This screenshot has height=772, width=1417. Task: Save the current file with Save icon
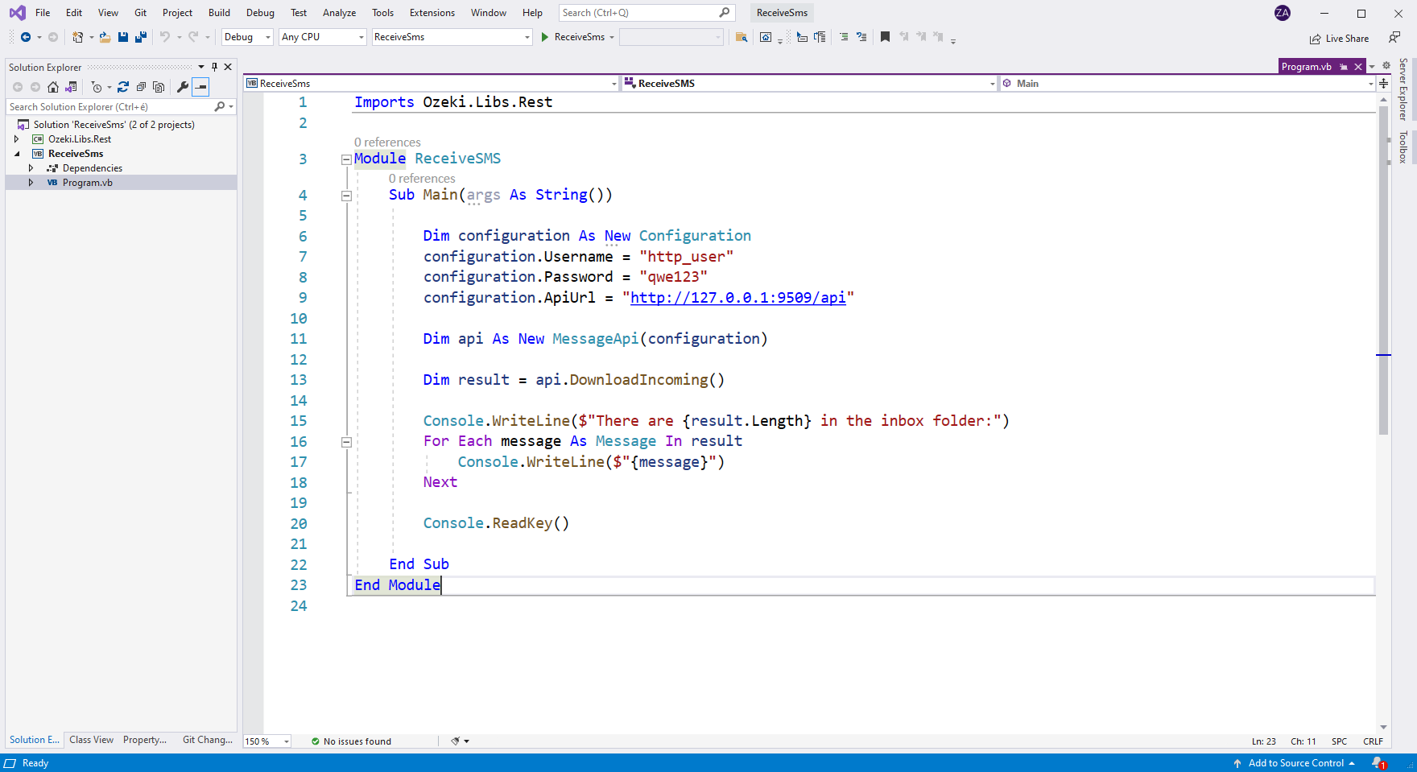point(123,37)
